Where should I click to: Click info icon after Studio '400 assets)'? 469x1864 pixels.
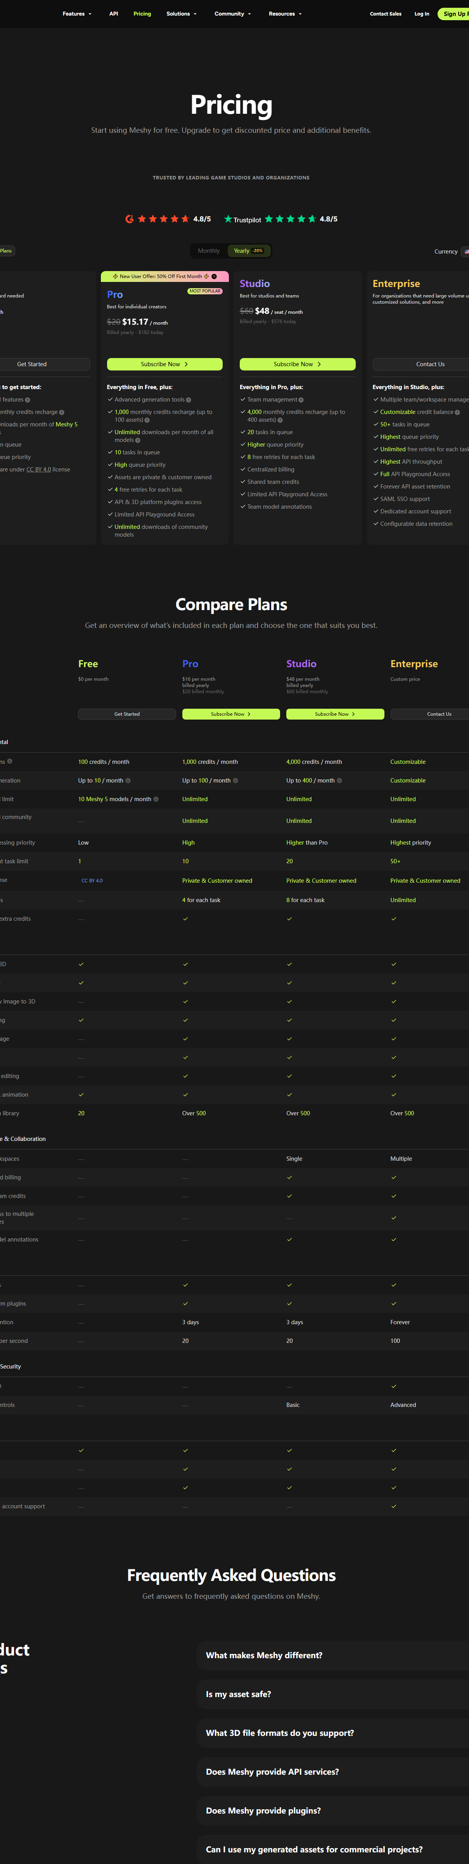(x=280, y=420)
